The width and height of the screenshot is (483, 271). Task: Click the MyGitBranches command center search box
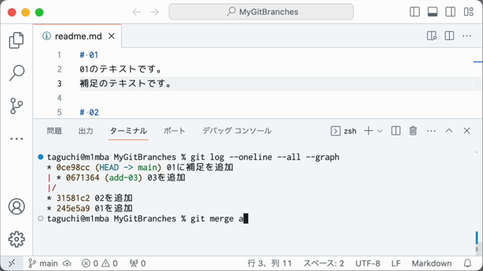pyautogui.click(x=261, y=12)
